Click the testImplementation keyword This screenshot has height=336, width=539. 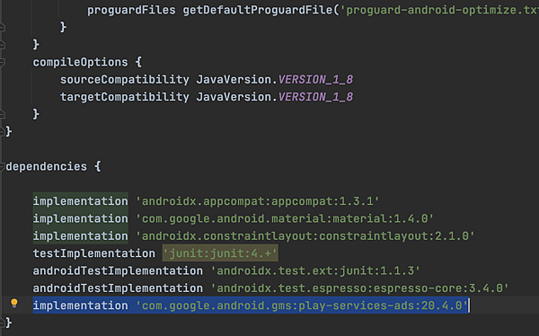93,253
